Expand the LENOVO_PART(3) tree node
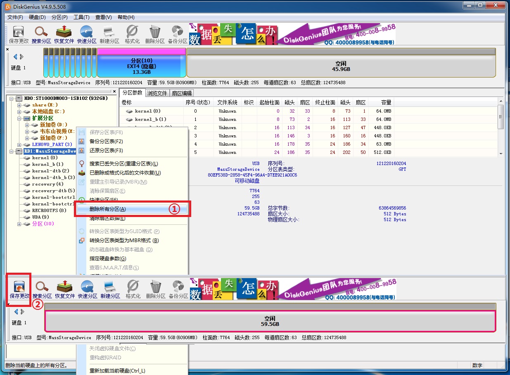This screenshot has width=510, height=375. (19, 144)
